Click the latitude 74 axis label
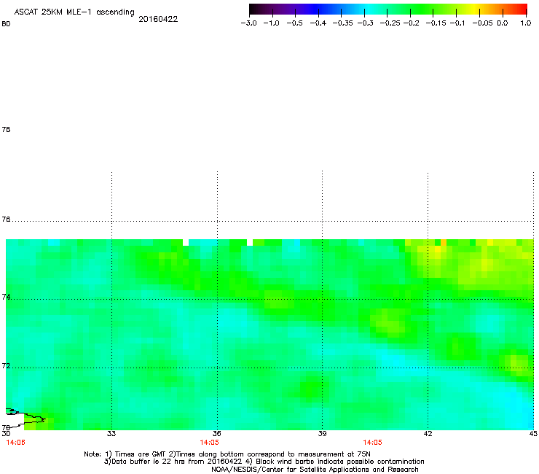This screenshot has width=539, height=474. click(x=6, y=297)
